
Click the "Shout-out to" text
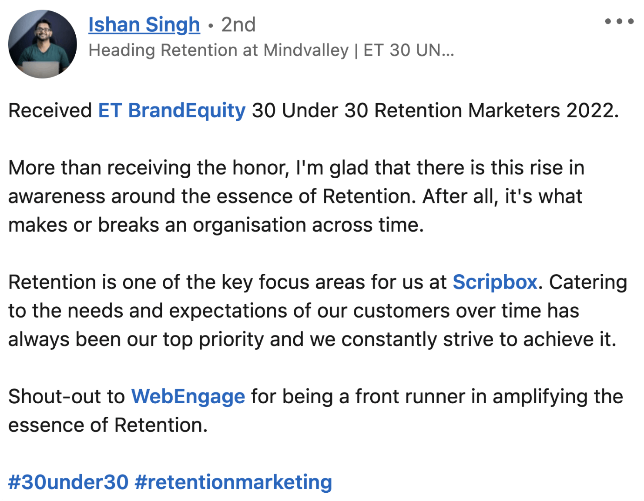[67, 396]
